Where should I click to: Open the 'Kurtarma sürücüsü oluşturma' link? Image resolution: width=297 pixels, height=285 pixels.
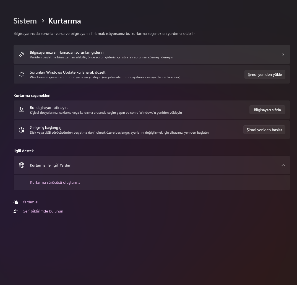click(55, 182)
